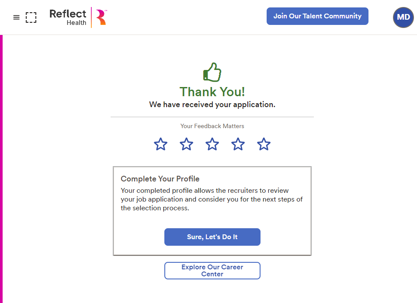This screenshot has height=303, width=417.
Task: Click the dashed square icon in header
Action: tap(31, 17)
